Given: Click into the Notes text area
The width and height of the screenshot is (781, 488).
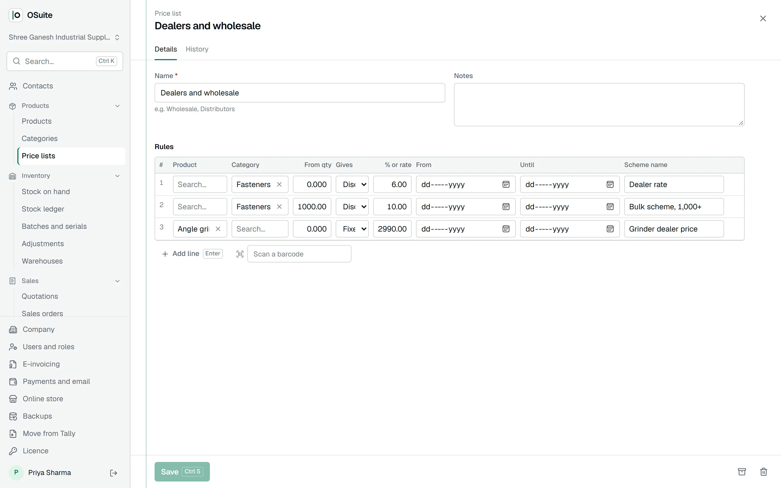Looking at the screenshot, I should (599, 105).
